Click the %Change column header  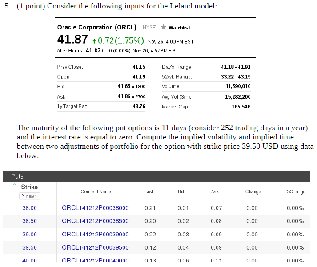click(295, 191)
